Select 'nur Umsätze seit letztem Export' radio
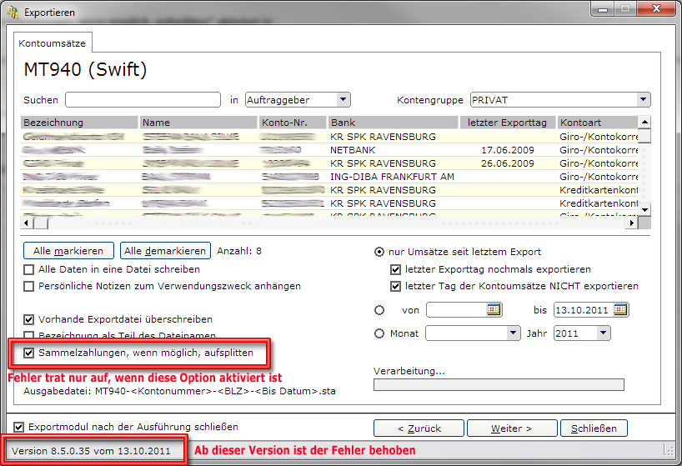 tap(379, 252)
